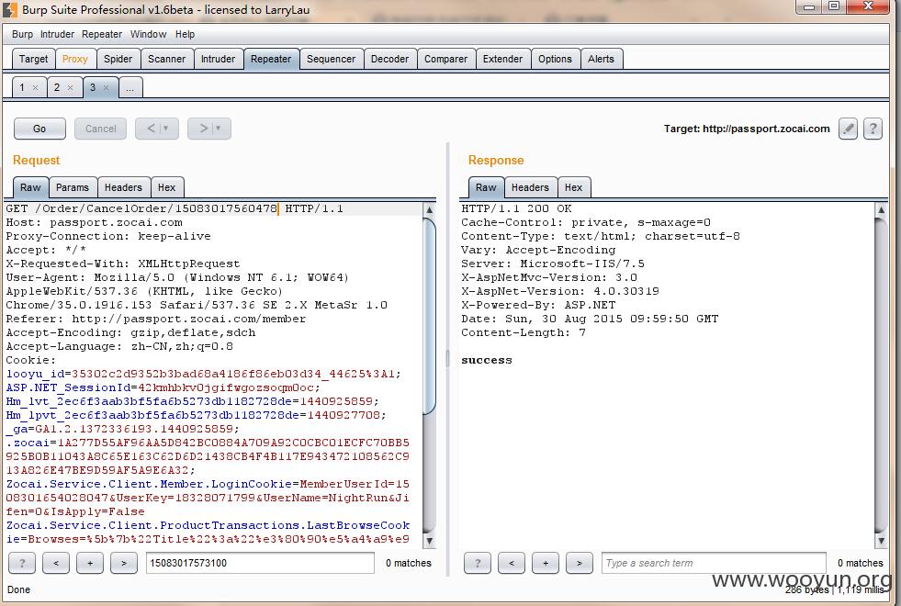Click the GET /Order/CancelOrder request line
The width and height of the screenshot is (901, 606).
(x=175, y=208)
